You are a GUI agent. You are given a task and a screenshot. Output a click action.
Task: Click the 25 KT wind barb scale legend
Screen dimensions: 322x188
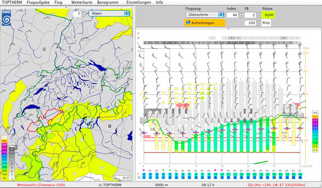(x=122, y=178)
